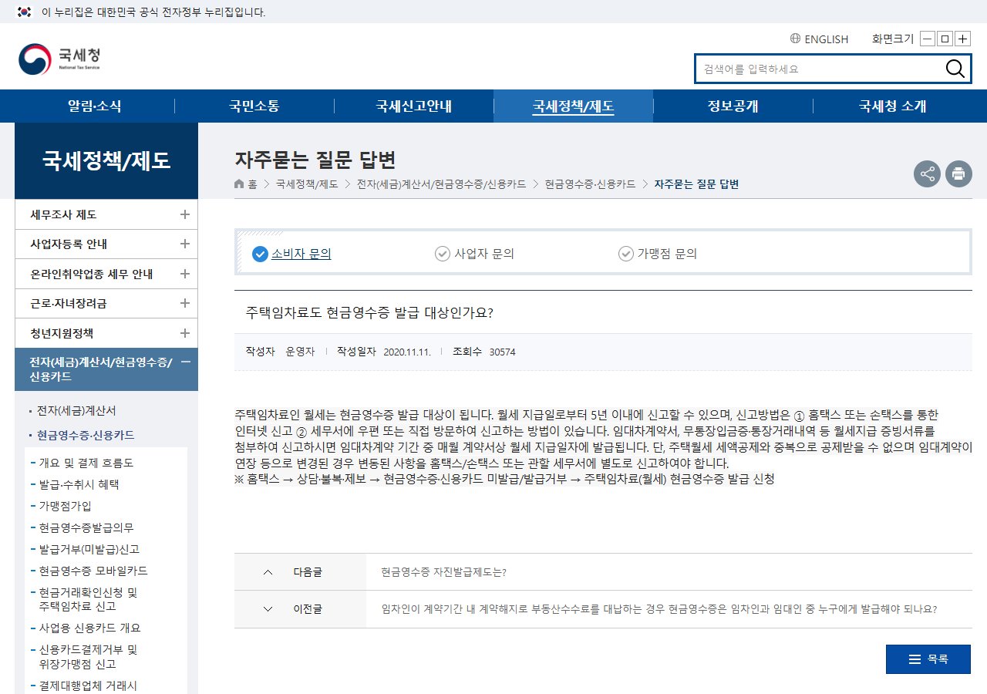987x694 pixels.
Task: Select the 가맹점 문의 option
Action: [x=658, y=253]
